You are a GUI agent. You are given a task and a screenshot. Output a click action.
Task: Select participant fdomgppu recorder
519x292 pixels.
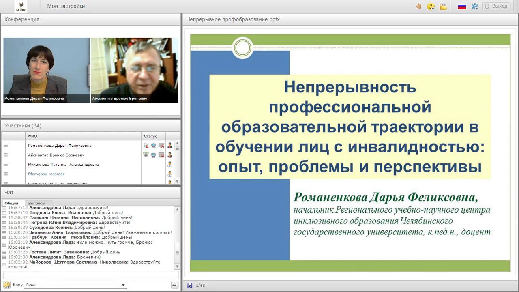coord(46,174)
